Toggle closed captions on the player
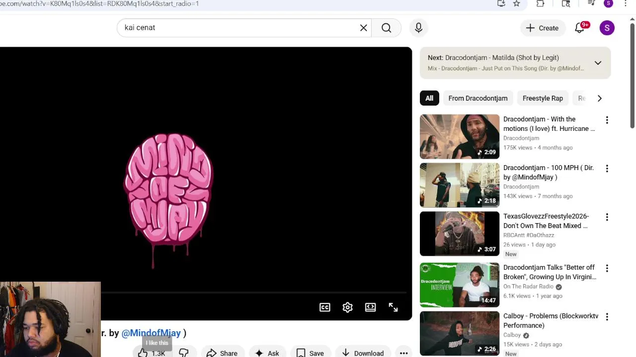 pos(325,307)
